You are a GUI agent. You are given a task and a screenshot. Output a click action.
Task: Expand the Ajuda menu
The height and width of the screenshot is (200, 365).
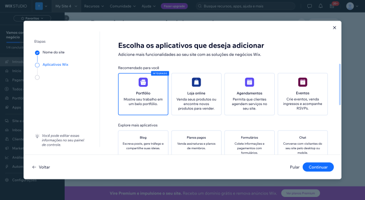(x=148, y=7)
